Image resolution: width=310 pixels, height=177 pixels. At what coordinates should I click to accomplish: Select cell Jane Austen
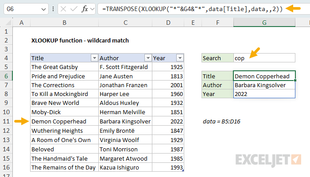[x=125, y=76]
